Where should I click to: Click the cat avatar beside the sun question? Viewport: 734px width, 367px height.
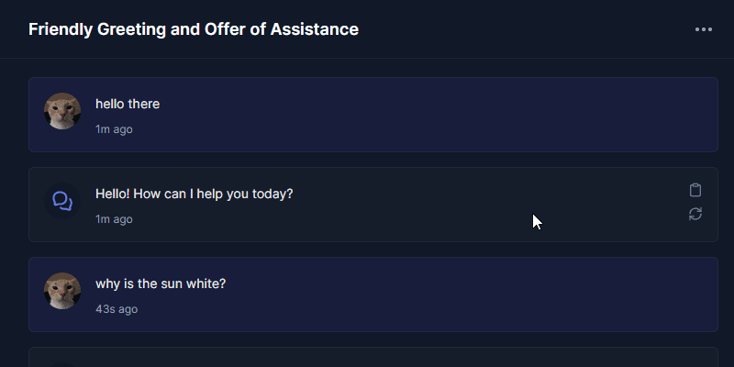(x=62, y=291)
